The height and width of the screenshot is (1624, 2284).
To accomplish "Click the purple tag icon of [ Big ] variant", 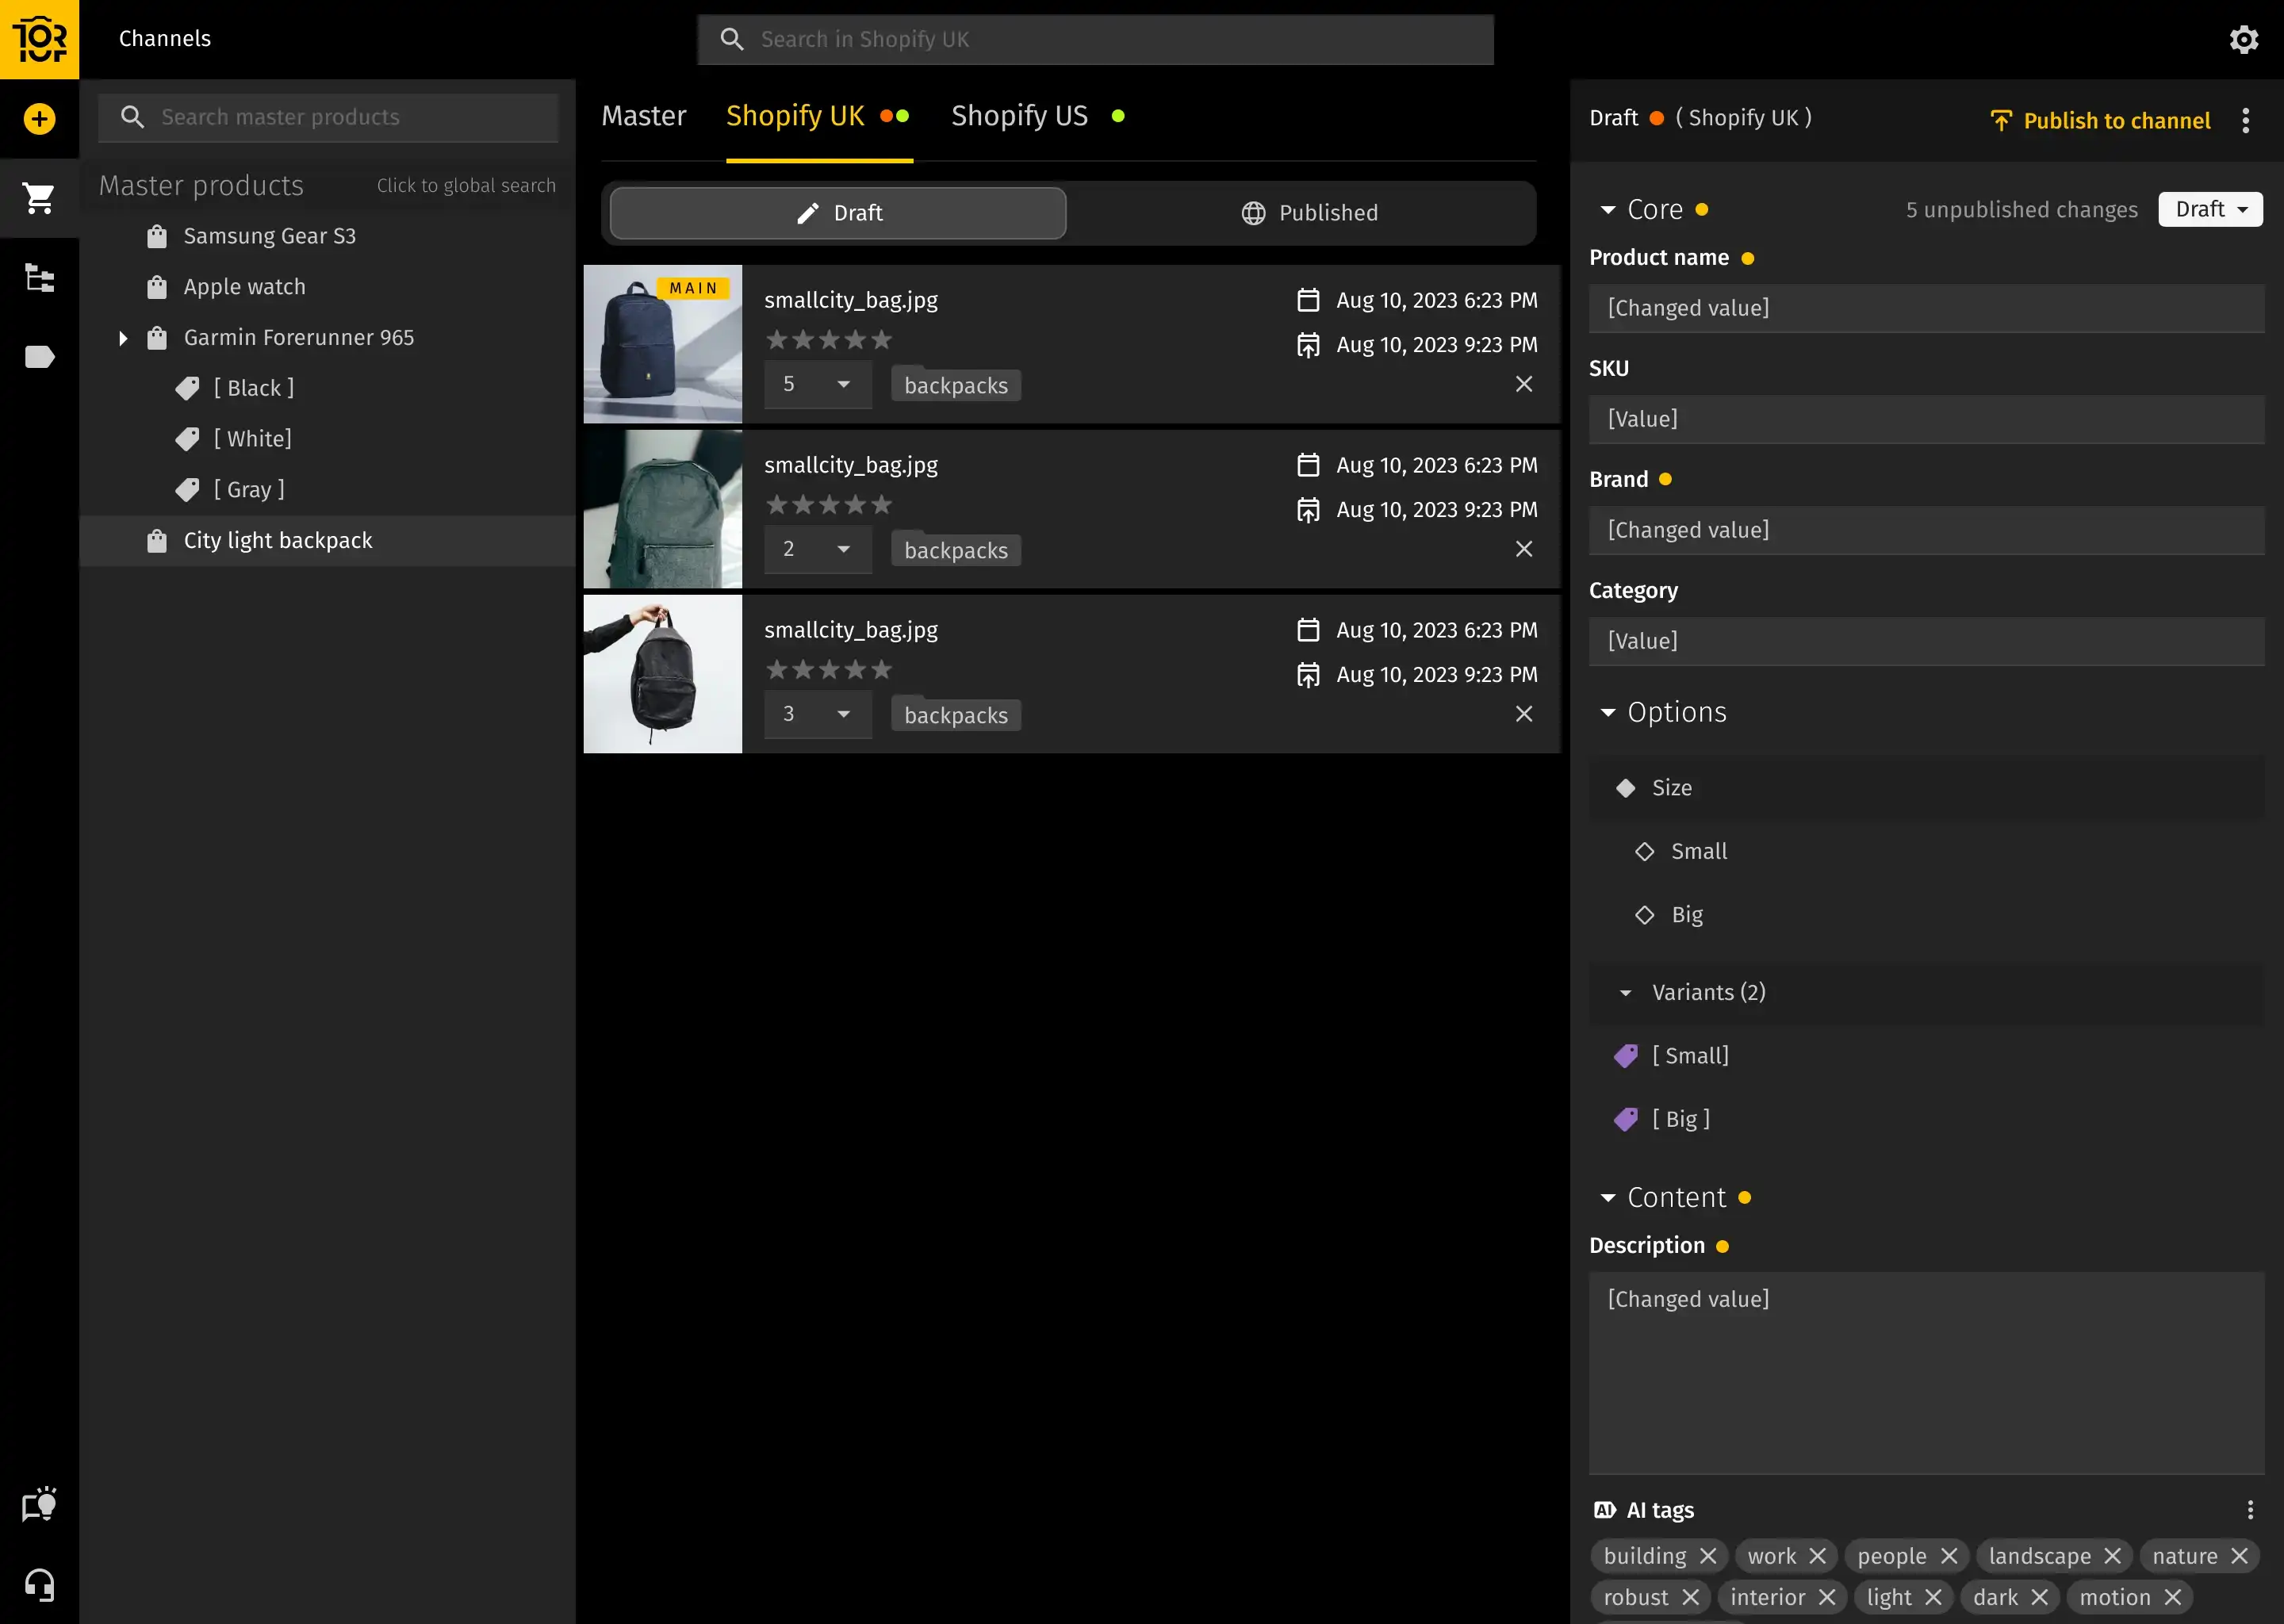I will click(1626, 1119).
